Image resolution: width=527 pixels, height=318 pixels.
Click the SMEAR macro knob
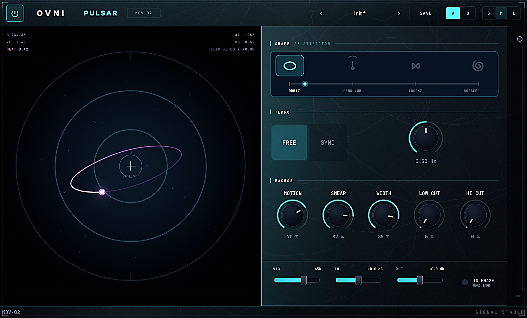(x=338, y=215)
